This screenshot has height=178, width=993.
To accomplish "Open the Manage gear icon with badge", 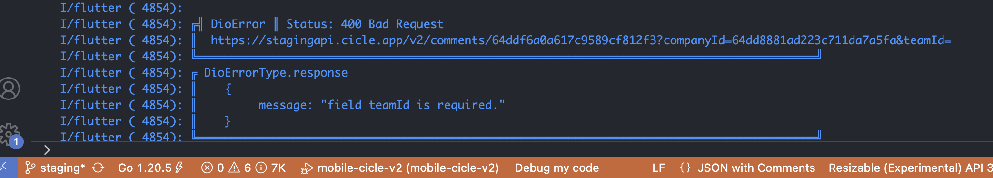I will pos(10,135).
